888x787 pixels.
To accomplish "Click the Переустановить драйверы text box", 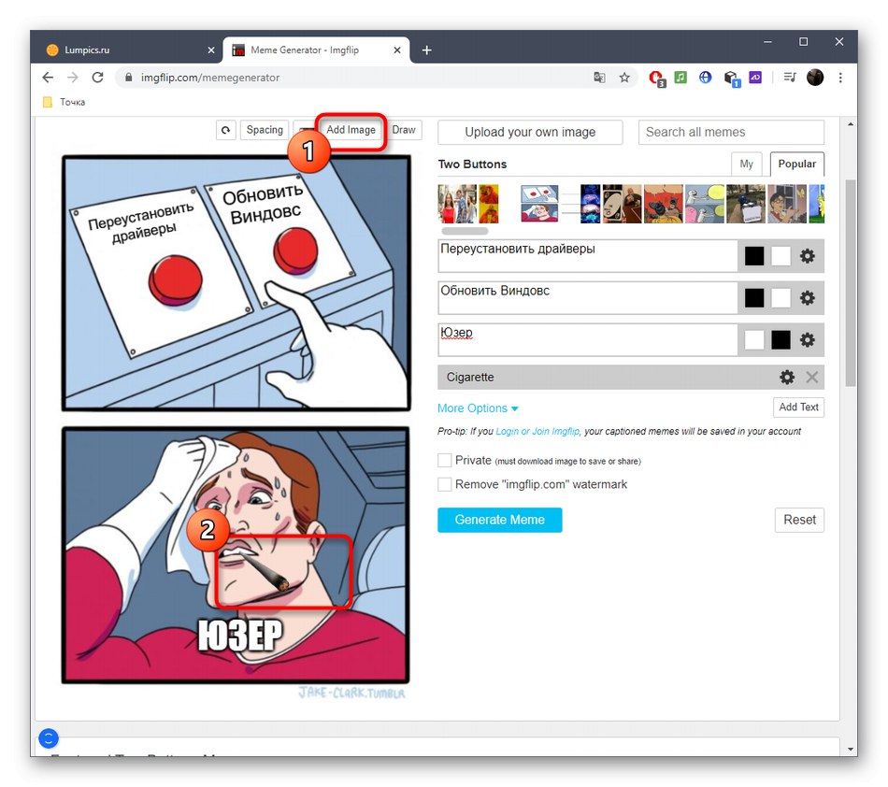I will [588, 256].
